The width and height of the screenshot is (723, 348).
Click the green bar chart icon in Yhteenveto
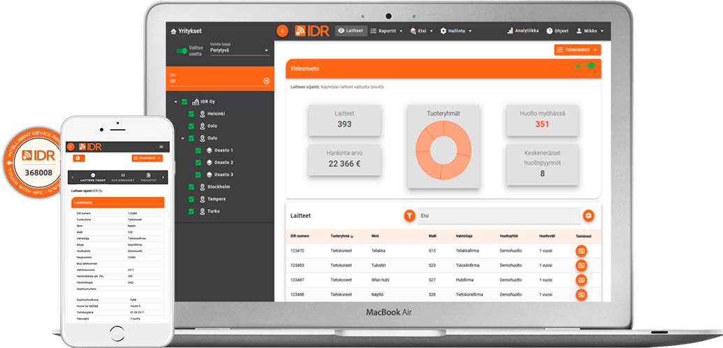tap(578, 66)
